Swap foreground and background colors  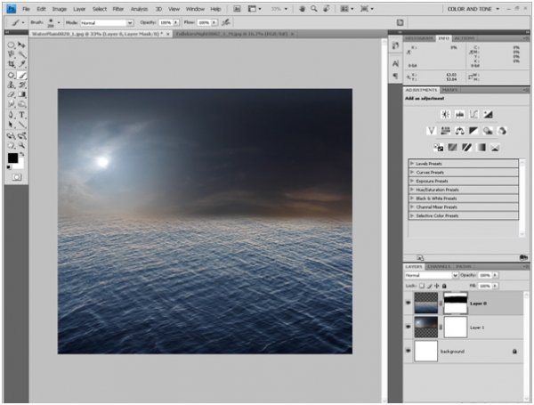22,155
